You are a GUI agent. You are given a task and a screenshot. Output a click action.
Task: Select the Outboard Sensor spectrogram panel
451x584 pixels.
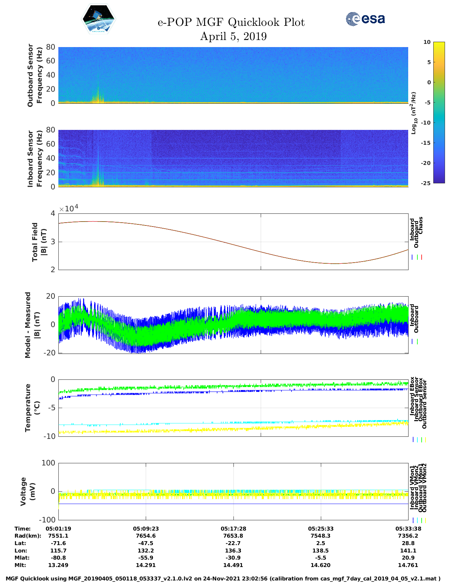233,75
